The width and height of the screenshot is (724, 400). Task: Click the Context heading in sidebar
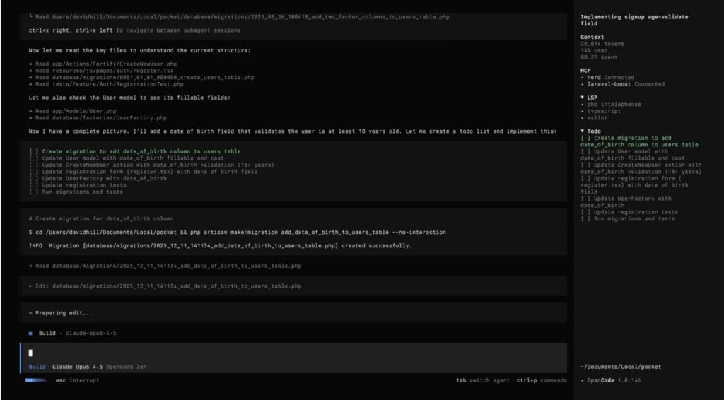[x=592, y=37]
